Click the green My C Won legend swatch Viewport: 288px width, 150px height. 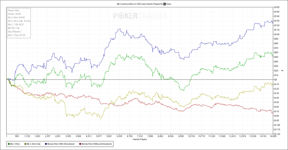point(9,144)
